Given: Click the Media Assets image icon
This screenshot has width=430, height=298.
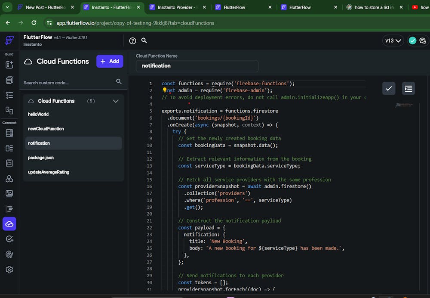Looking at the screenshot, I should pos(9,193).
